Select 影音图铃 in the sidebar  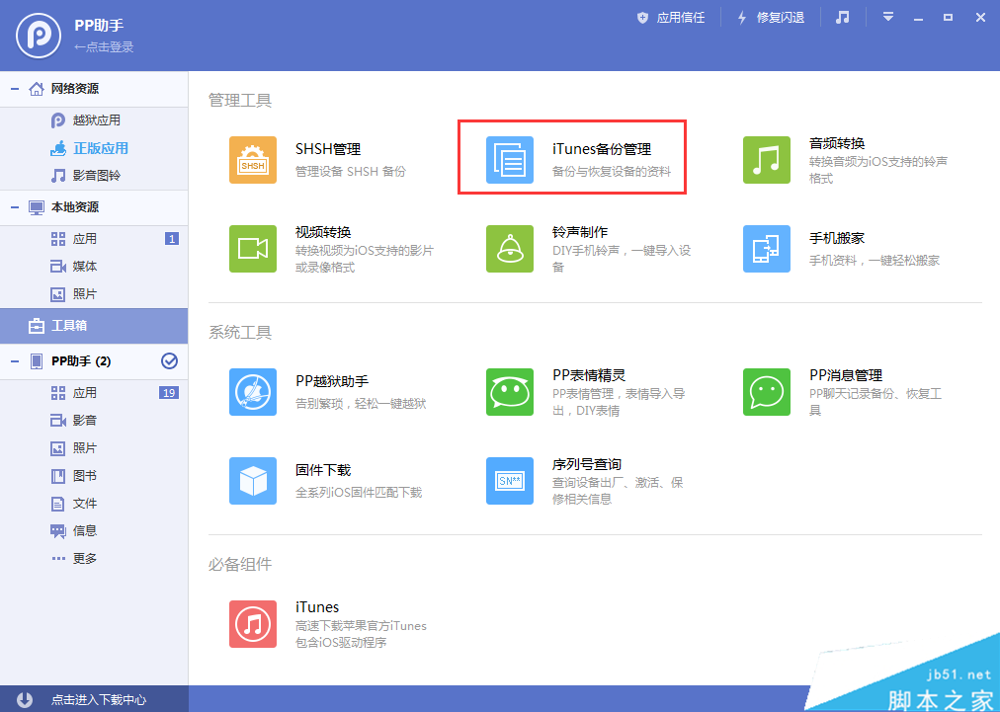coord(95,176)
